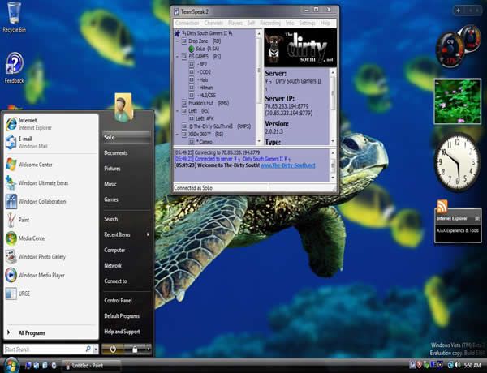
Task: Click the server info panel down arrow
Action: 333,141
